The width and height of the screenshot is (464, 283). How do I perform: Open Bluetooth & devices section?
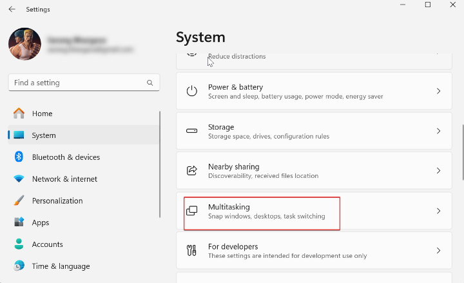coord(66,157)
